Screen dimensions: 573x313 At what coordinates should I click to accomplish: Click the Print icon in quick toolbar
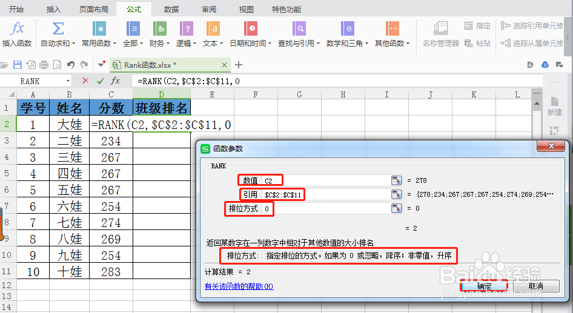click(x=44, y=65)
